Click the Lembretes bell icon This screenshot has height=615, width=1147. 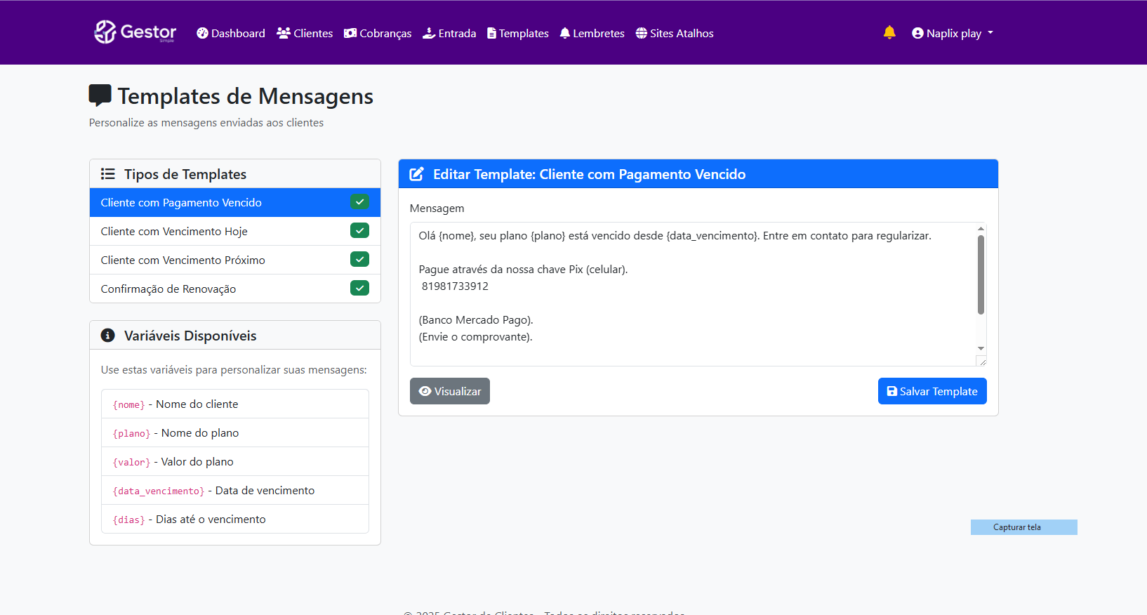pyautogui.click(x=565, y=33)
